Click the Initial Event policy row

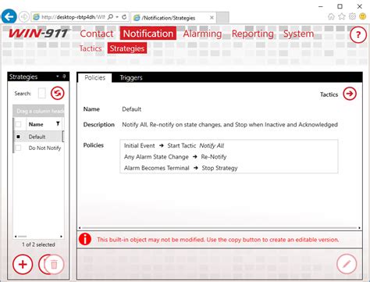(x=174, y=145)
